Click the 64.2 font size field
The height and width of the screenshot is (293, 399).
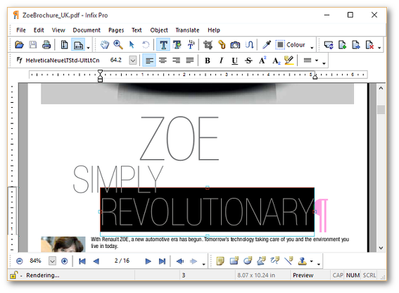(x=116, y=60)
